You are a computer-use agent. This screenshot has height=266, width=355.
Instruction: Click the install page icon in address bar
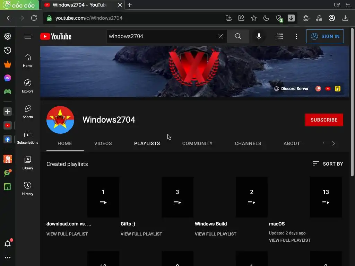(x=229, y=18)
